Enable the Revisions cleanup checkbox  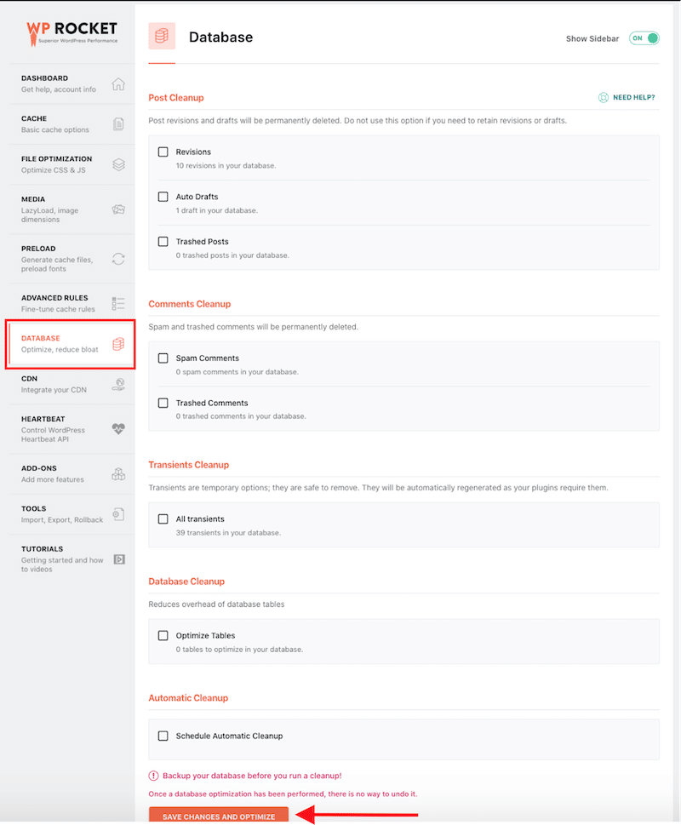pyautogui.click(x=163, y=151)
